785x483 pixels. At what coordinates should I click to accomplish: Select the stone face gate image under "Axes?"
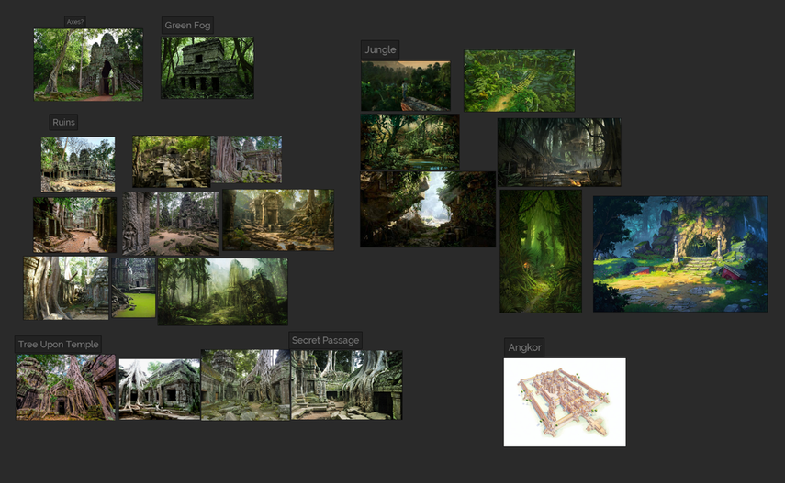(x=88, y=64)
